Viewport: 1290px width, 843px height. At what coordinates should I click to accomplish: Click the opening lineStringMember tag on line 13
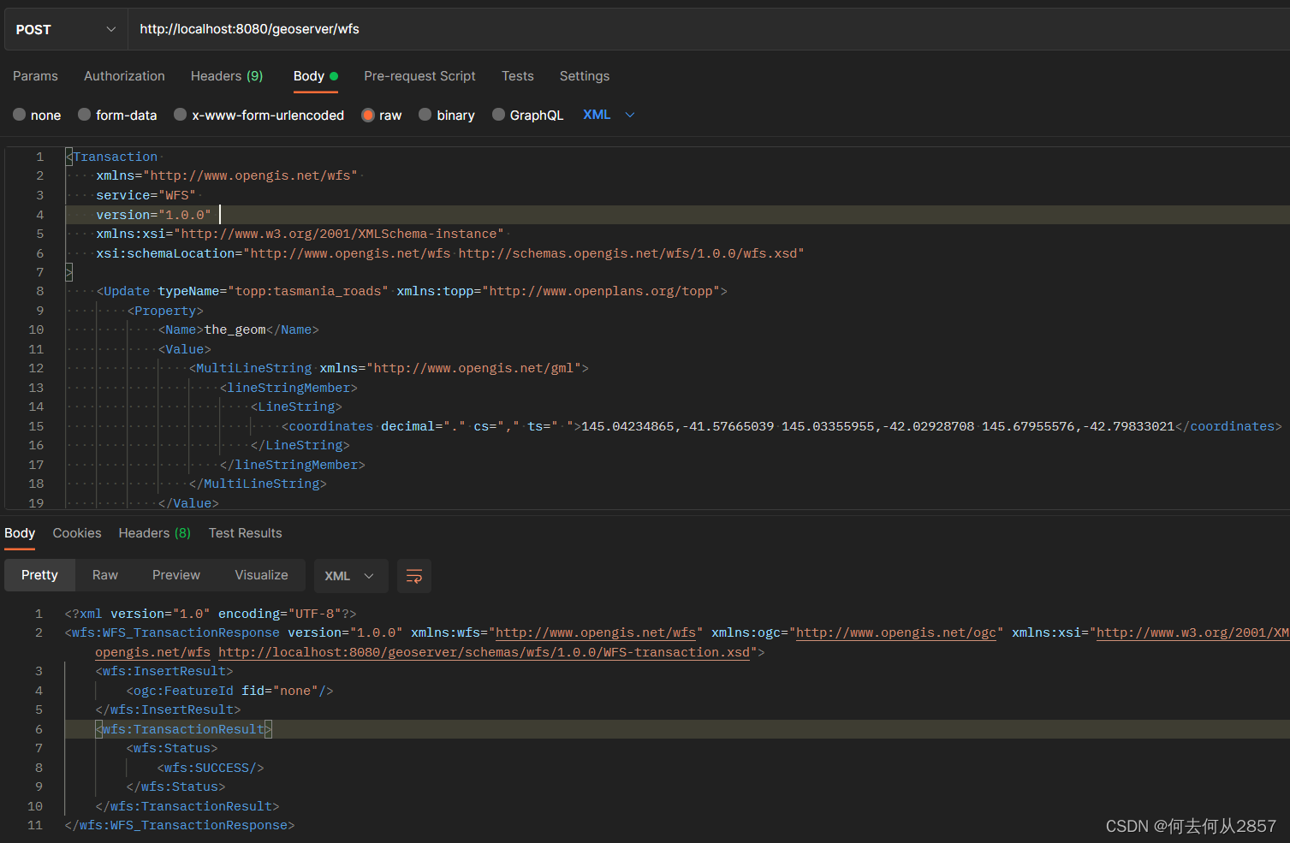tap(288, 388)
